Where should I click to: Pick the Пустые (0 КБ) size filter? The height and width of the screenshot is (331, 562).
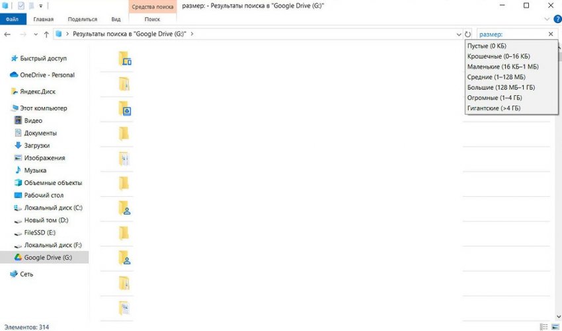pos(487,46)
